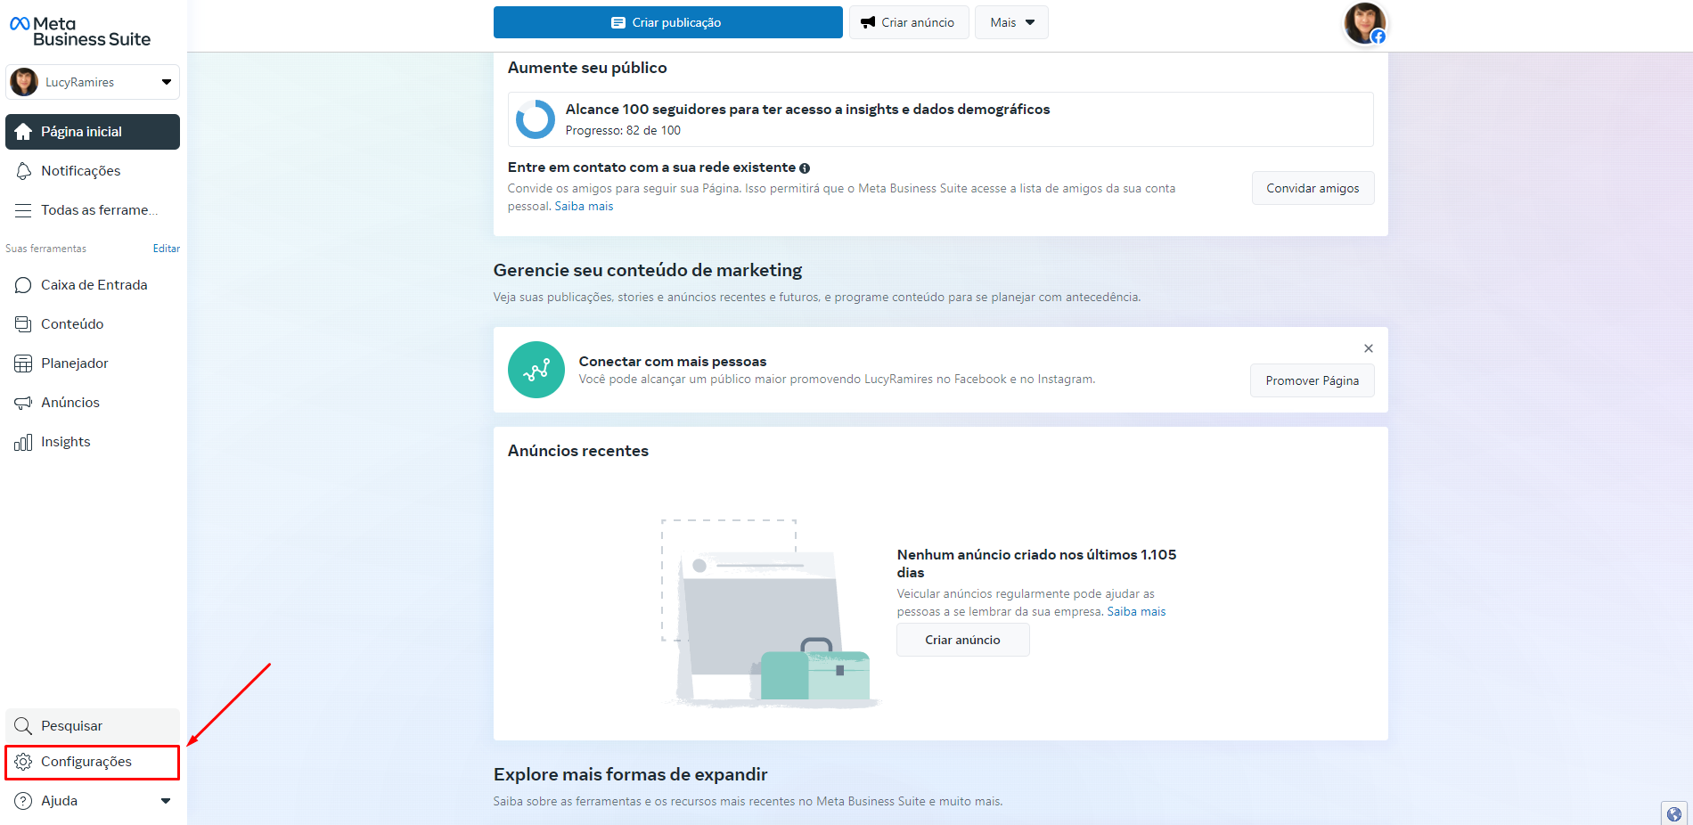Click the Anúncios megaphone icon in sidebar
Image resolution: width=1693 pixels, height=825 pixels.
click(x=23, y=403)
